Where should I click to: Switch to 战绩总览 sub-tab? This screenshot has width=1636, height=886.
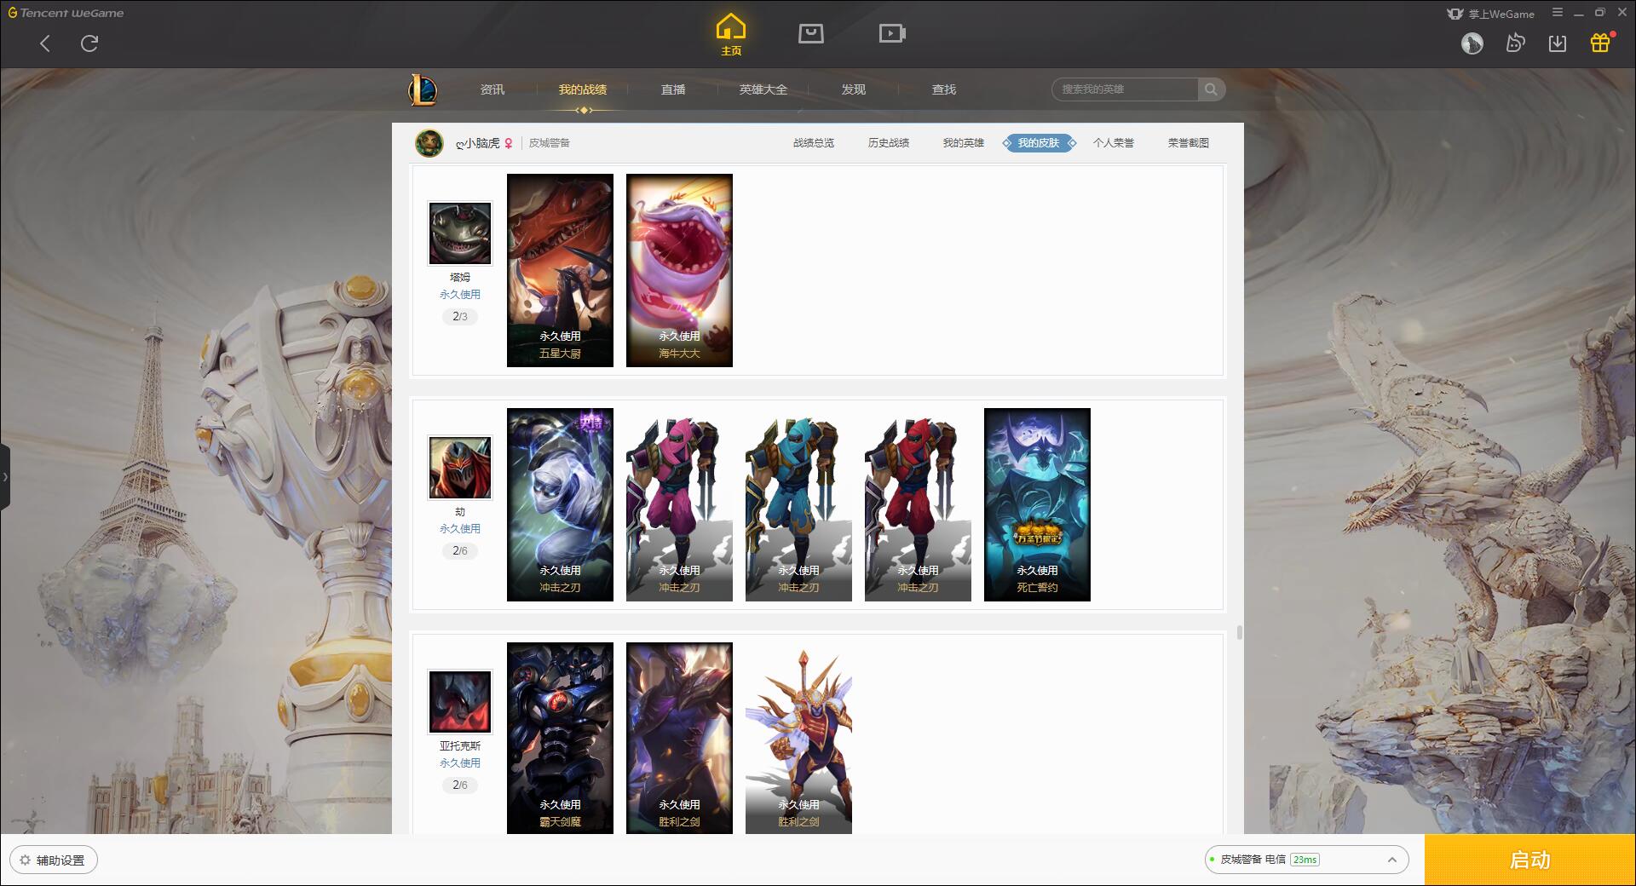coord(814,143)
